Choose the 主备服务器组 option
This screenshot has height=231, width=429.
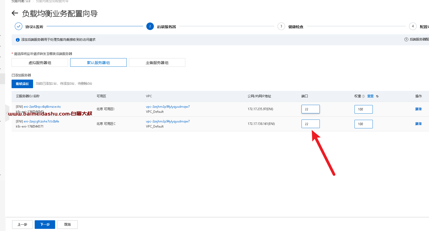click(x=157, y=63)
